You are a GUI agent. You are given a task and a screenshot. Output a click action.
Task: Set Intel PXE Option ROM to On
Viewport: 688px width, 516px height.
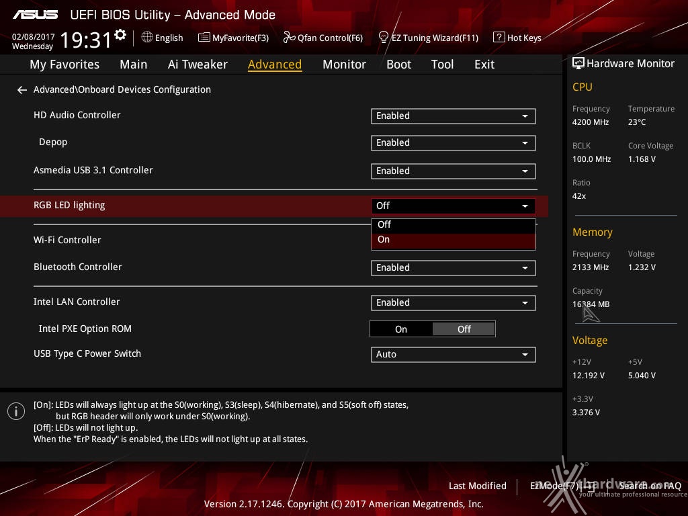401,329
